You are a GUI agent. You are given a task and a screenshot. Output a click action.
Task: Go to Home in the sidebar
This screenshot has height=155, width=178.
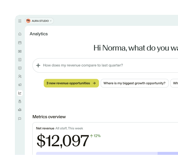click(x=20, y=34)
